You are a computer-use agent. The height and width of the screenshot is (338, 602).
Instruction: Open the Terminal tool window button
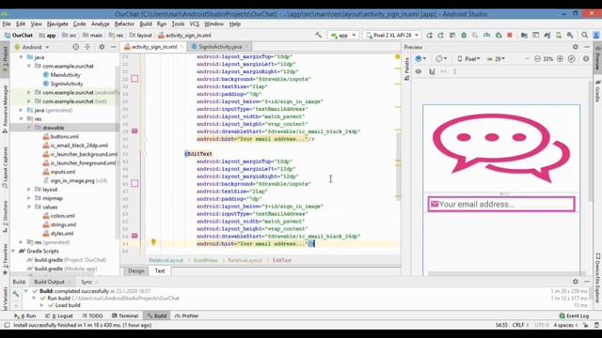pyautogui.click(x=125, y=315)
